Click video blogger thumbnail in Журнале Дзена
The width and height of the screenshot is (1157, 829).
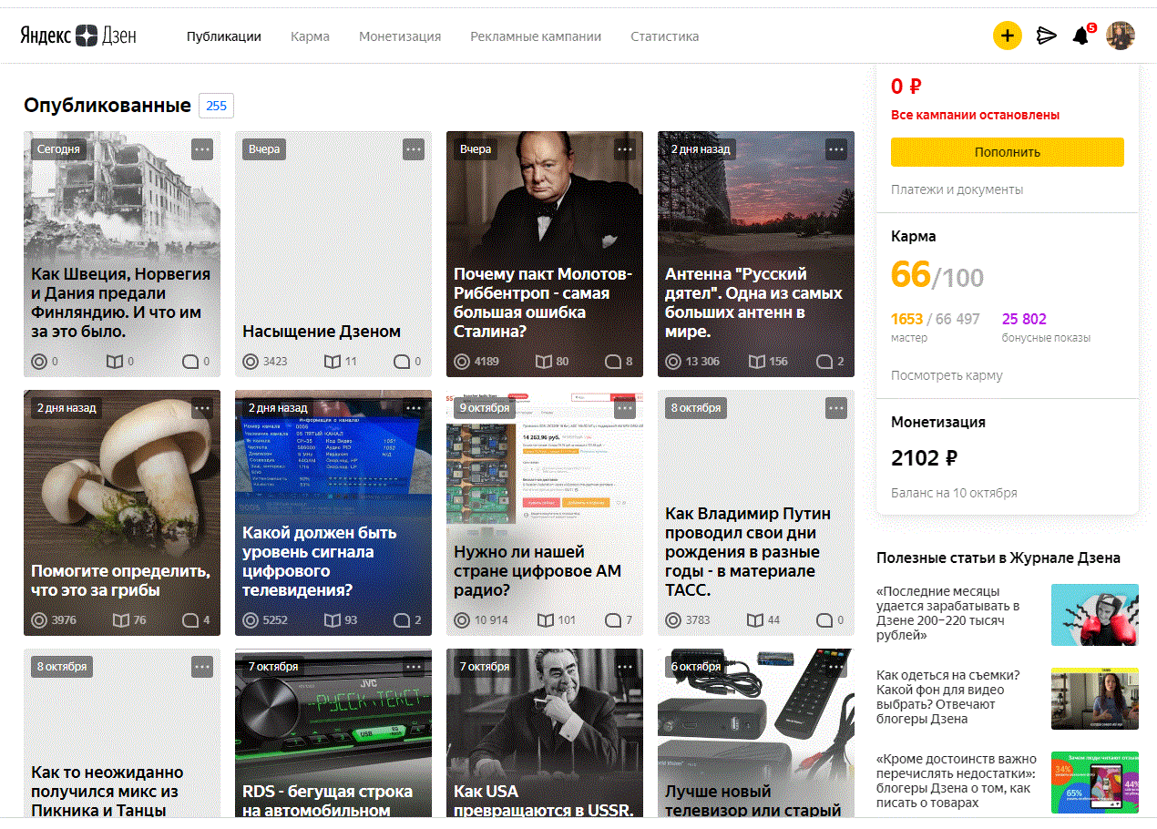coord(1095,699)
